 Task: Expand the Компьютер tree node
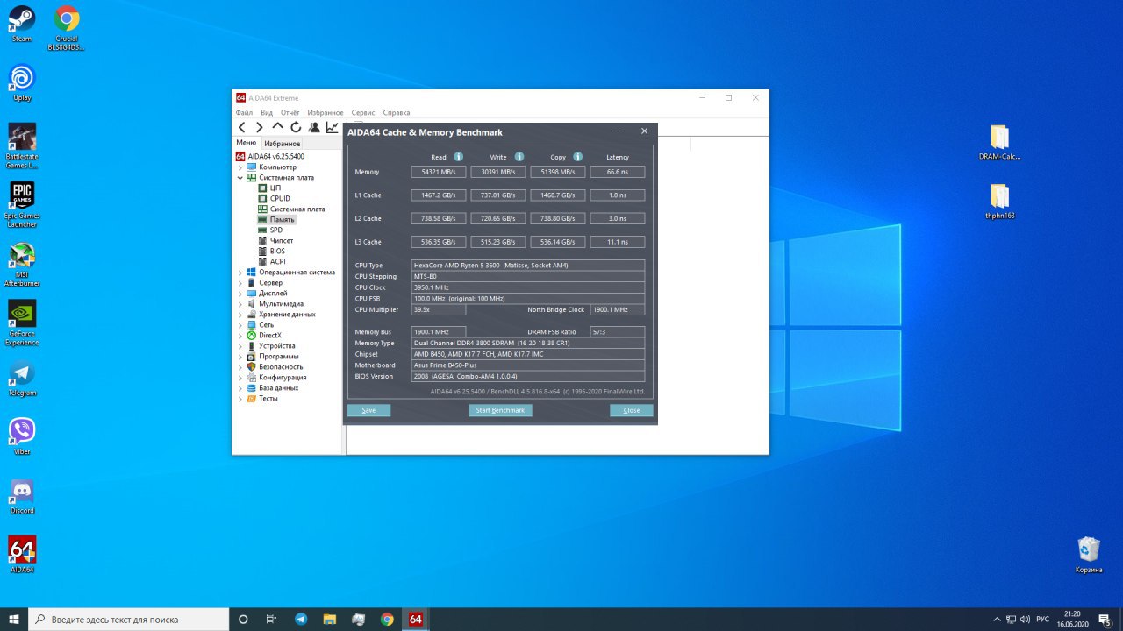tap(240, 167)
